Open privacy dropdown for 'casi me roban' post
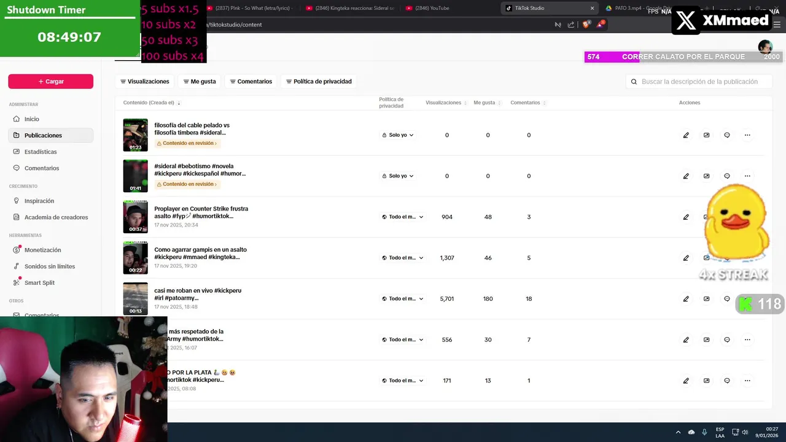This screenshot has height=442, width=786. click(x=403, y=299)
